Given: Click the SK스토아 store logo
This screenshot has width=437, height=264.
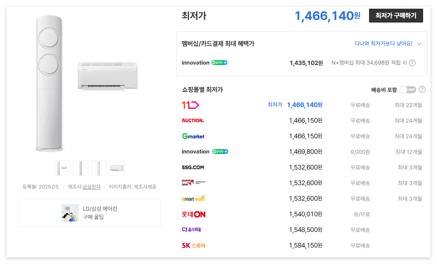Looking at the screenshot, I should (x=193, y=245).
